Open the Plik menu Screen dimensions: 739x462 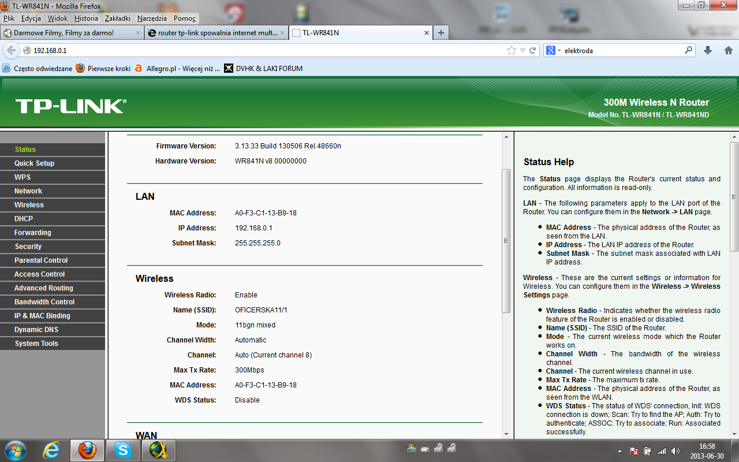point(9,18)
